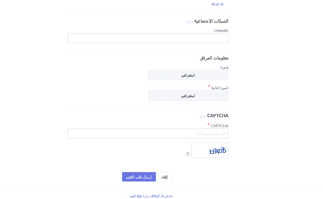The height and width of the screenshot is (199, 323).
Task: Open the عرض كل الوظائف link
Action: pyautogui.click(x=161, y=196)
